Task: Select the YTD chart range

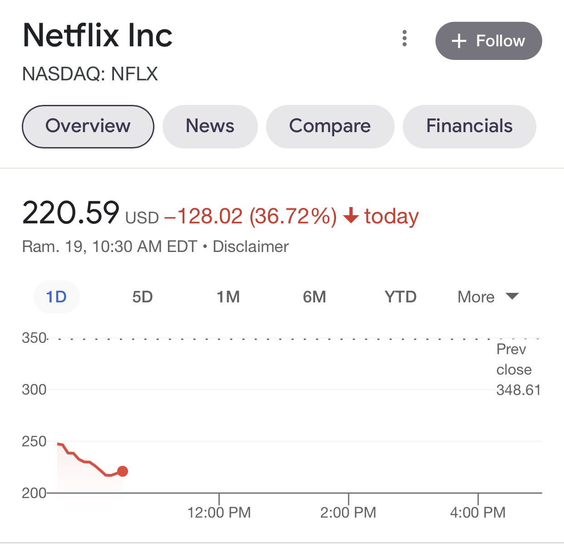Action: tap(400, 297)
